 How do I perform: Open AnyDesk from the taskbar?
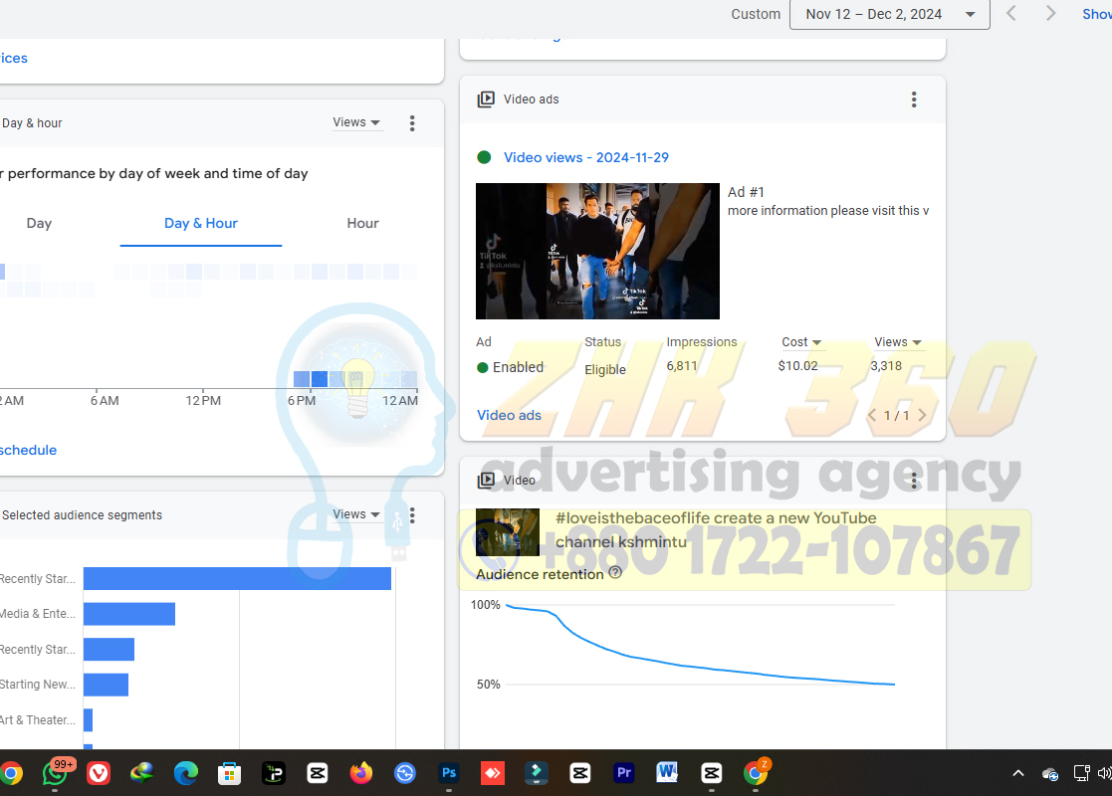click(493, 772)
